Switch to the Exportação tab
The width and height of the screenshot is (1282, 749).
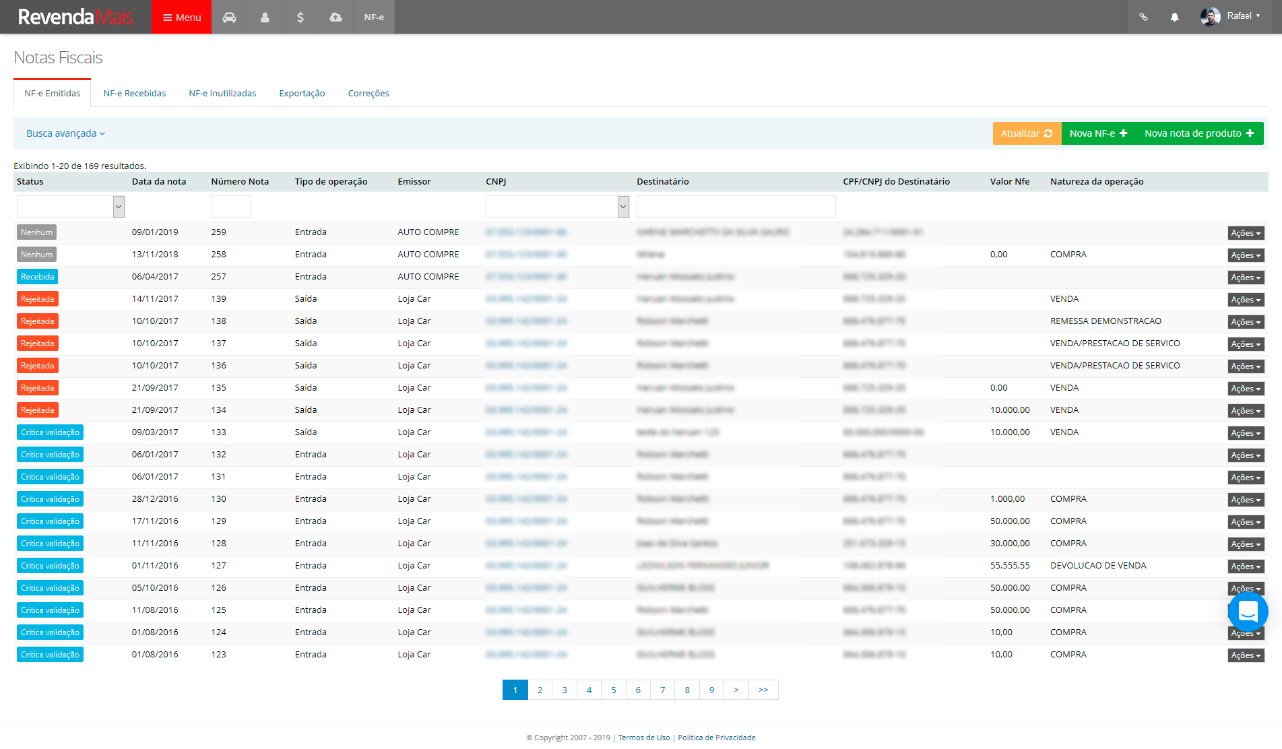point(302,93)
